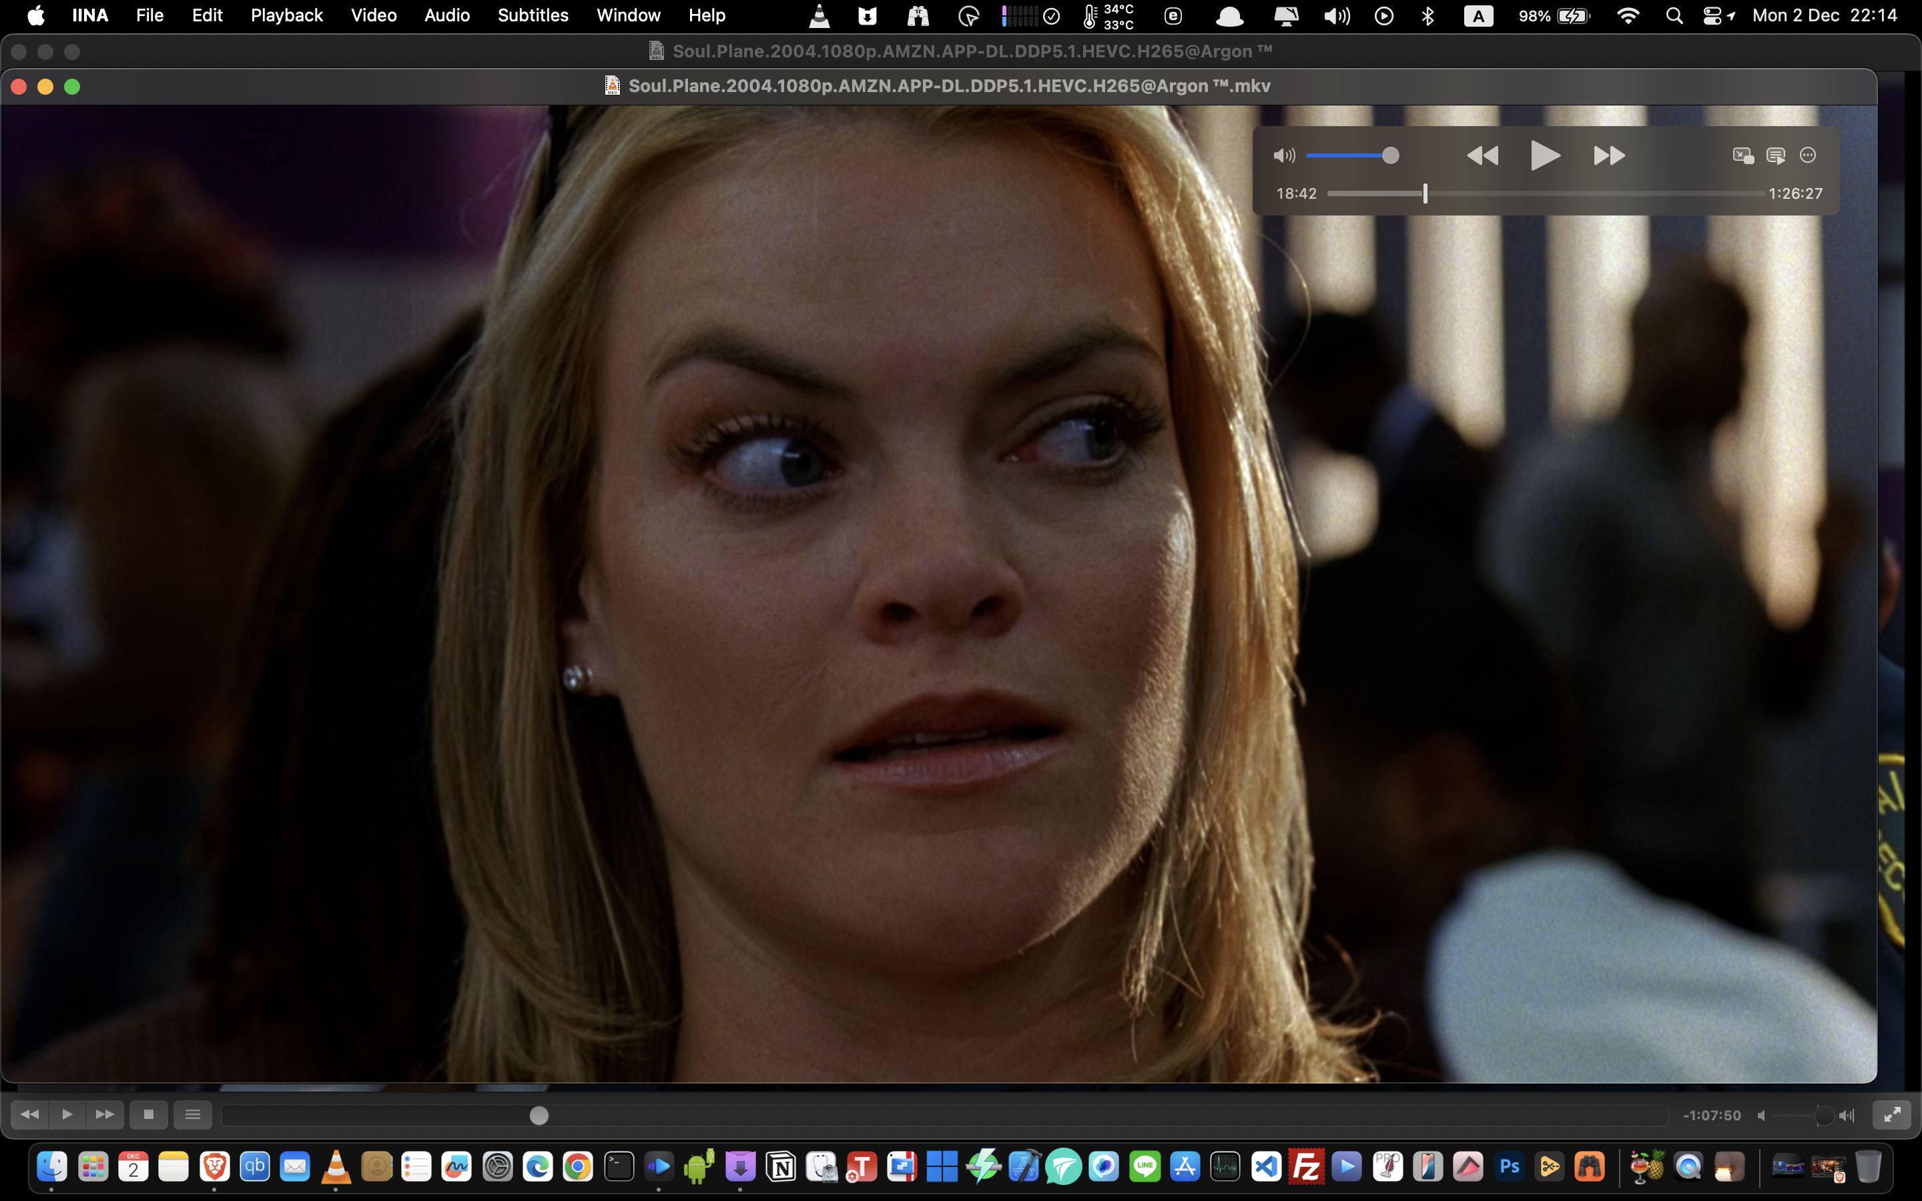Open the sound volume menu bar icon

(1337, 15)
